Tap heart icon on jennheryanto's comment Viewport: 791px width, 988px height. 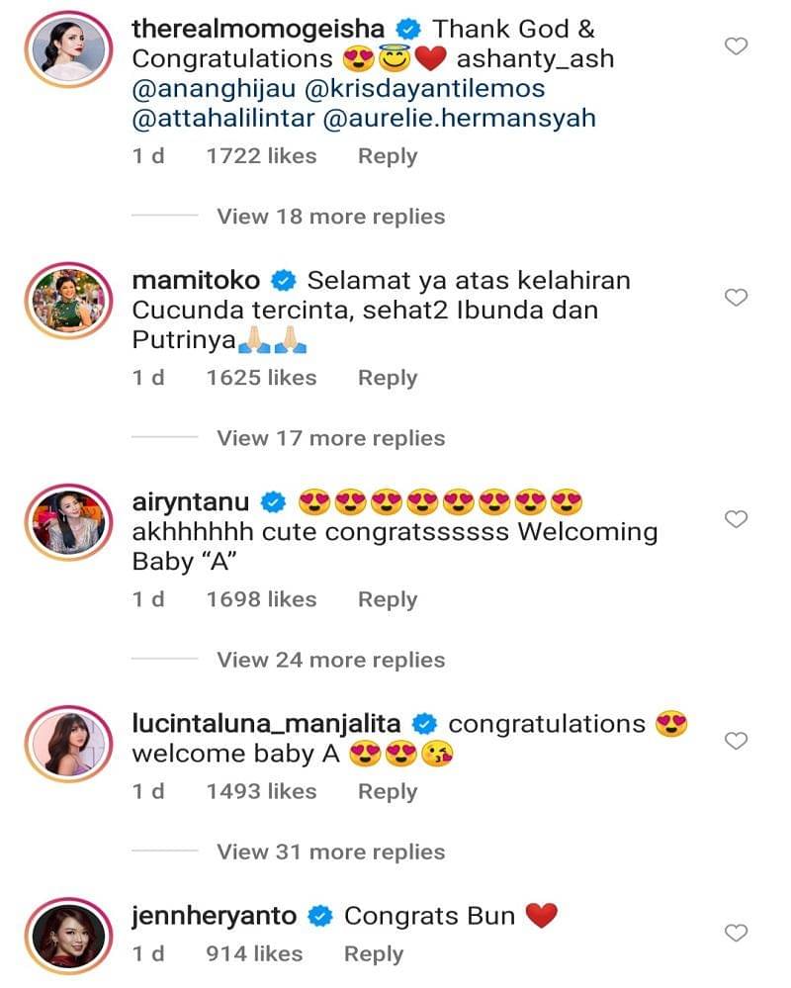point(736,933)
